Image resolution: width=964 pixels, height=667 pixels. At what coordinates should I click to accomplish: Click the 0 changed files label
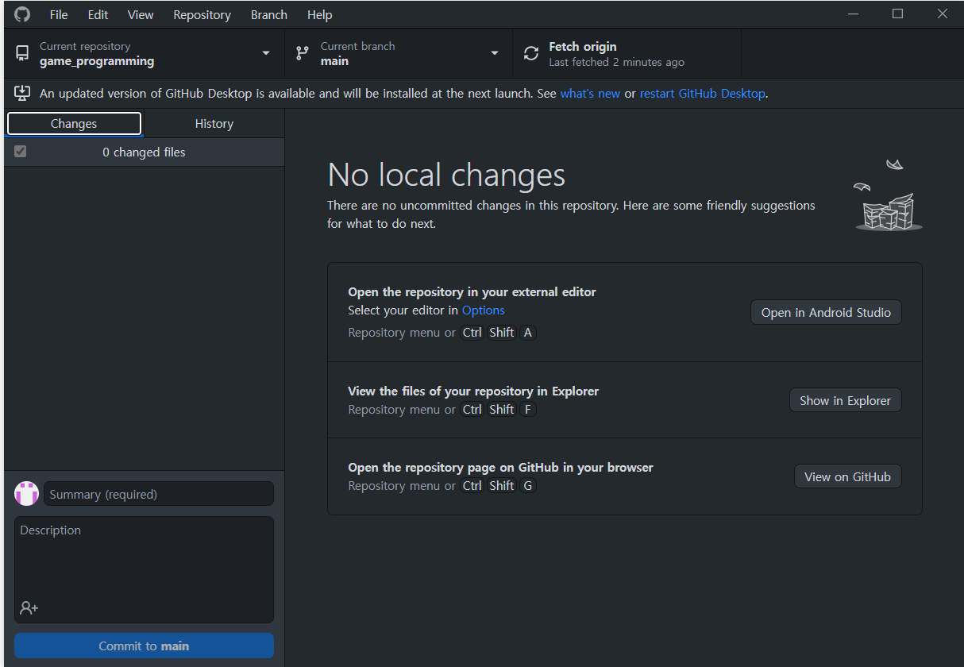[x=144, y=152]
